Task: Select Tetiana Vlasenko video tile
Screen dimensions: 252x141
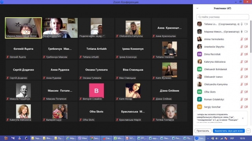Action: pos(169,49)
